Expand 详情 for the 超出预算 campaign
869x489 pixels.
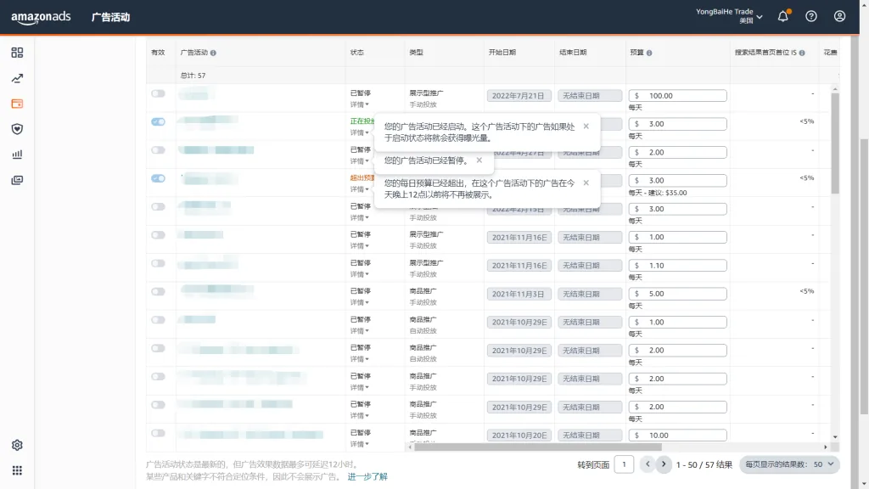click(x=359, y=189)
